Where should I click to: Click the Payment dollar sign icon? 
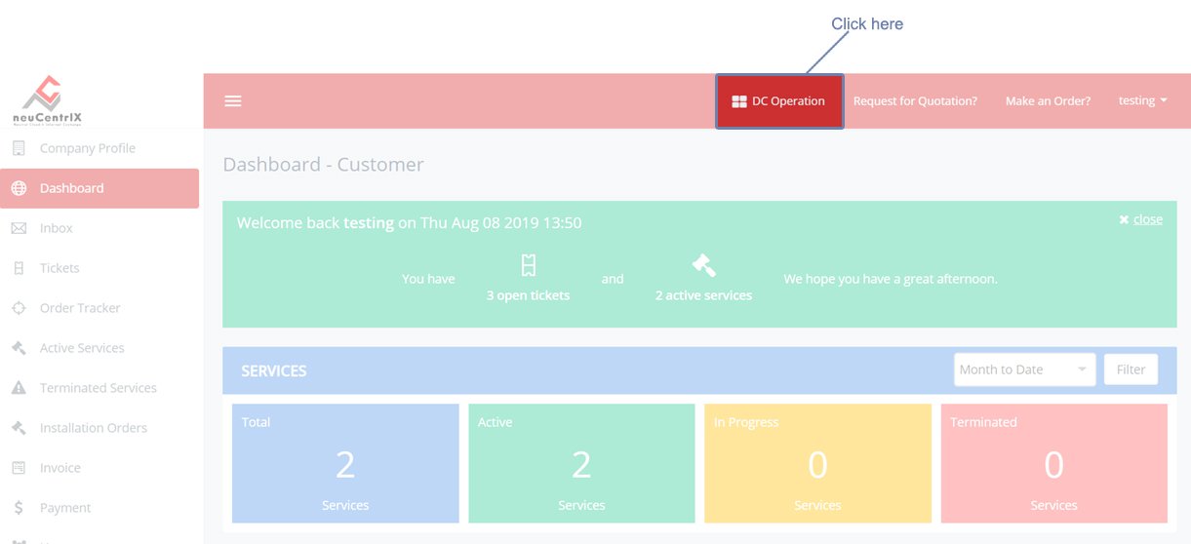pyautogui.click(x=19, y=508)
